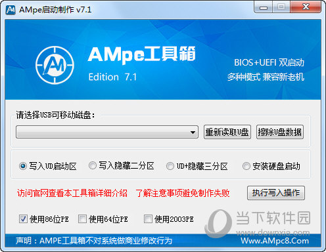Click the 多种模式 兼容新老机 text
The width and height of the screenshot is (326, 252).
266,77
